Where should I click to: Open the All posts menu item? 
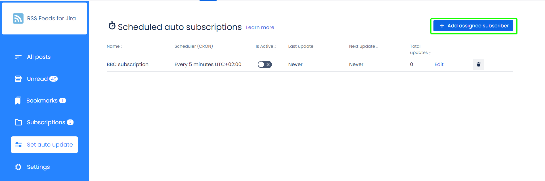point(39,57)
